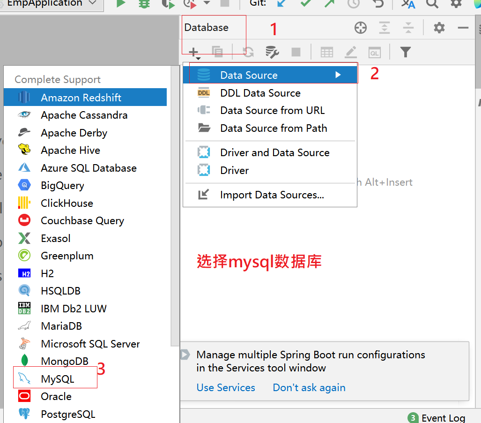The height and width of the screenshot is (423, 481).
Task: Select Import Data Sources menu entry
Action: coord(272,195)
